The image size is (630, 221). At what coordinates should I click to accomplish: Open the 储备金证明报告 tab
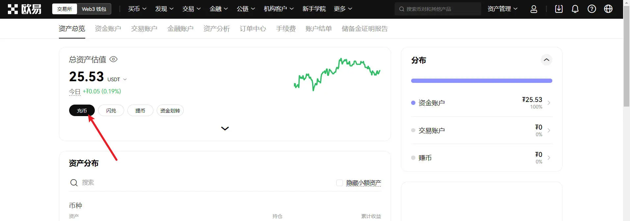(x=365, y=29)
